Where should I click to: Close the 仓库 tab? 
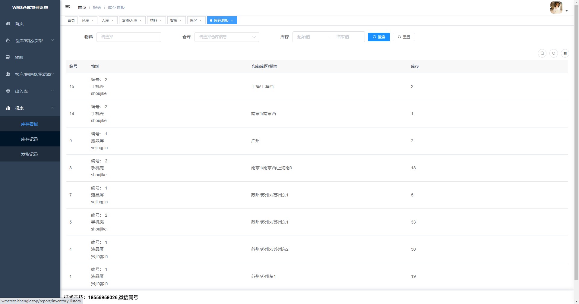[x=92, y=20]
